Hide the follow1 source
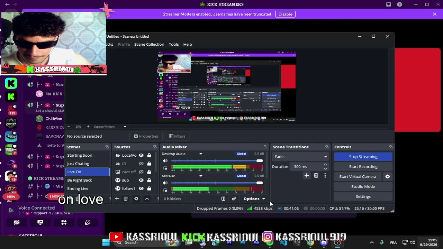Viewport: 443px width, 249px height. point(141,188)
